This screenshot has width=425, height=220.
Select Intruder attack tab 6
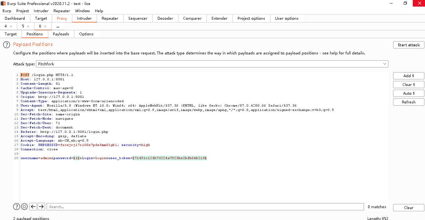tap(40, 26)
